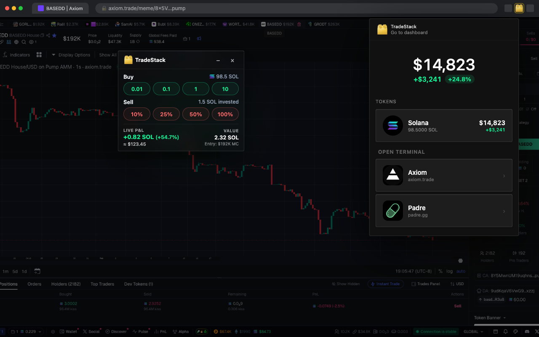The image size is (539, 337).
Task: Expand the Display Options dropdown
Action: coord(71,55)
